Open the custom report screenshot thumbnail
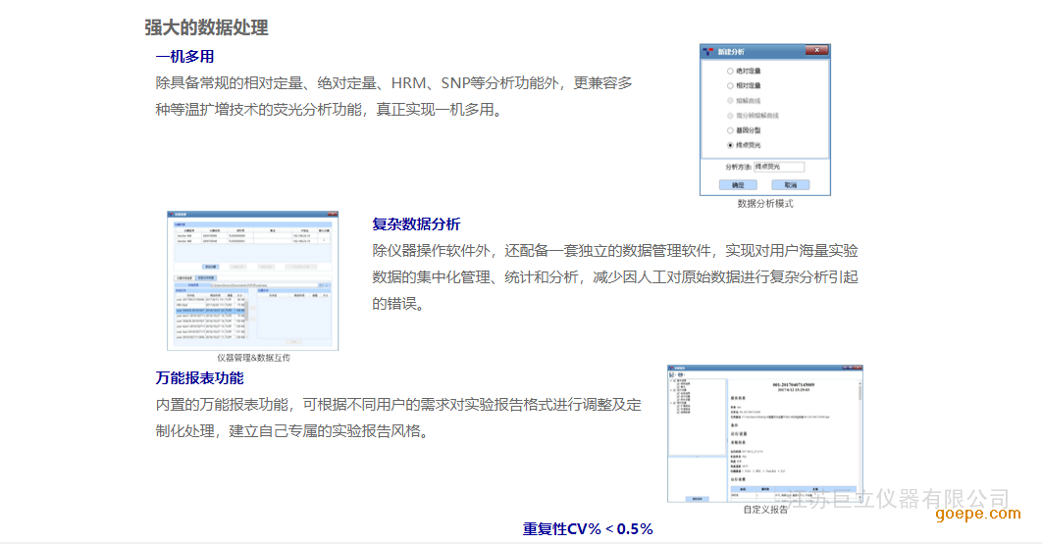 (764, 433)
